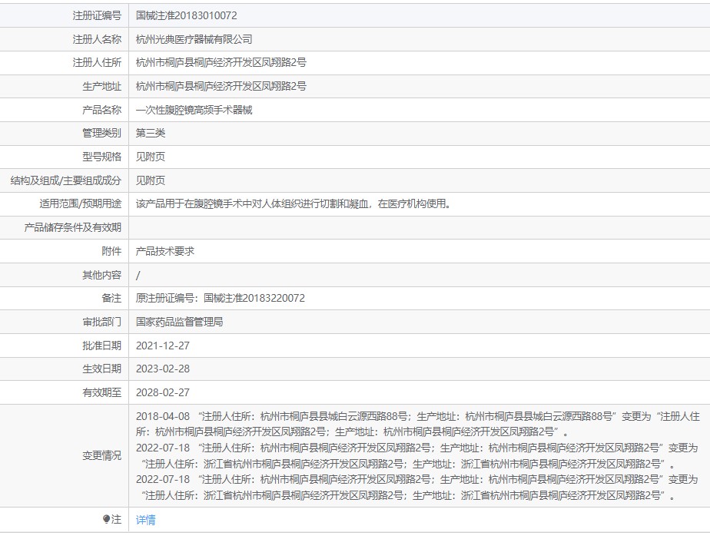
Task: Click the 生产地址 label
Action: point(102,86)
